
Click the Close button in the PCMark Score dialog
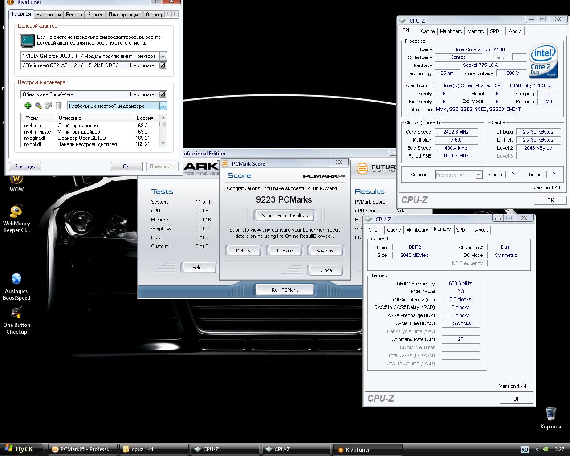(326, 270)
